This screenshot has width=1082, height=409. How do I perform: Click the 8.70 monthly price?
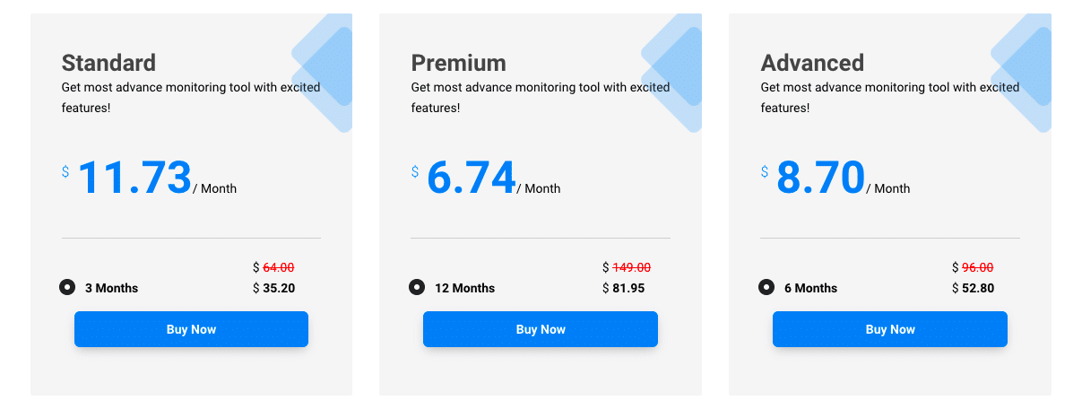(x=821, y=178)
